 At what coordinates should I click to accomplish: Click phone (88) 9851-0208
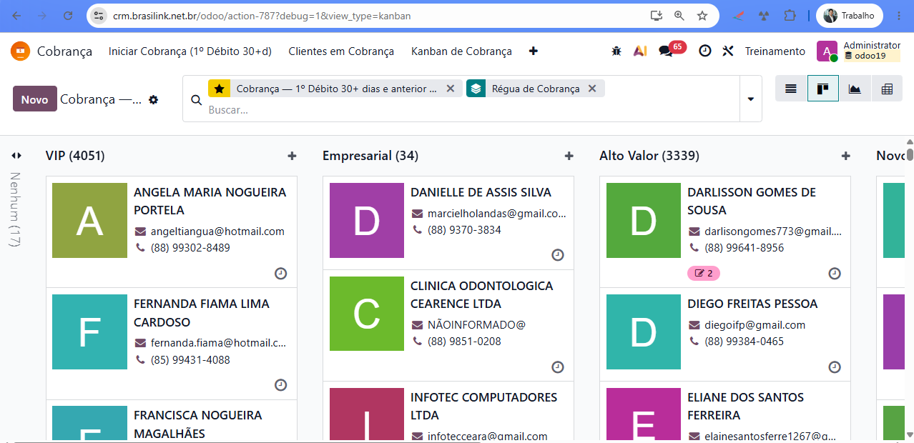(x=464, y=342)
